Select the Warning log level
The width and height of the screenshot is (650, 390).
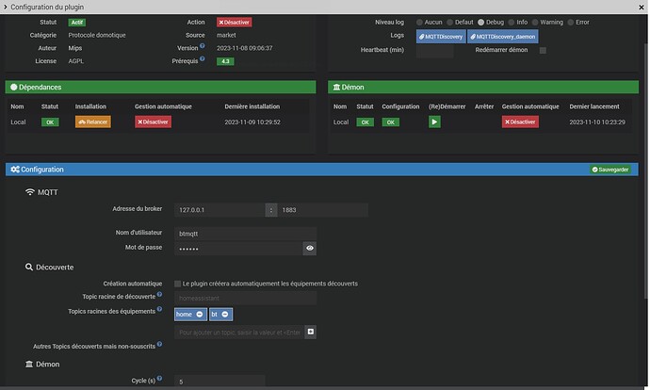pyautogui.click(x=535, y=23)
